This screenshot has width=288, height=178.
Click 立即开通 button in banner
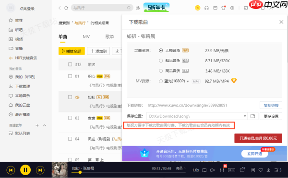point(254,154)
